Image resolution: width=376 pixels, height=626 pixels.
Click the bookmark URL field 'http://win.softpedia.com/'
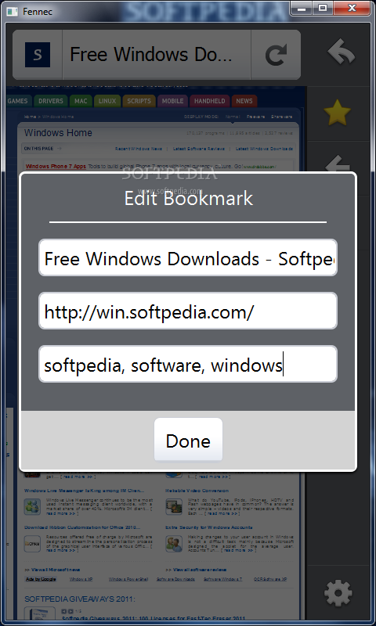[x=188, y=311]
